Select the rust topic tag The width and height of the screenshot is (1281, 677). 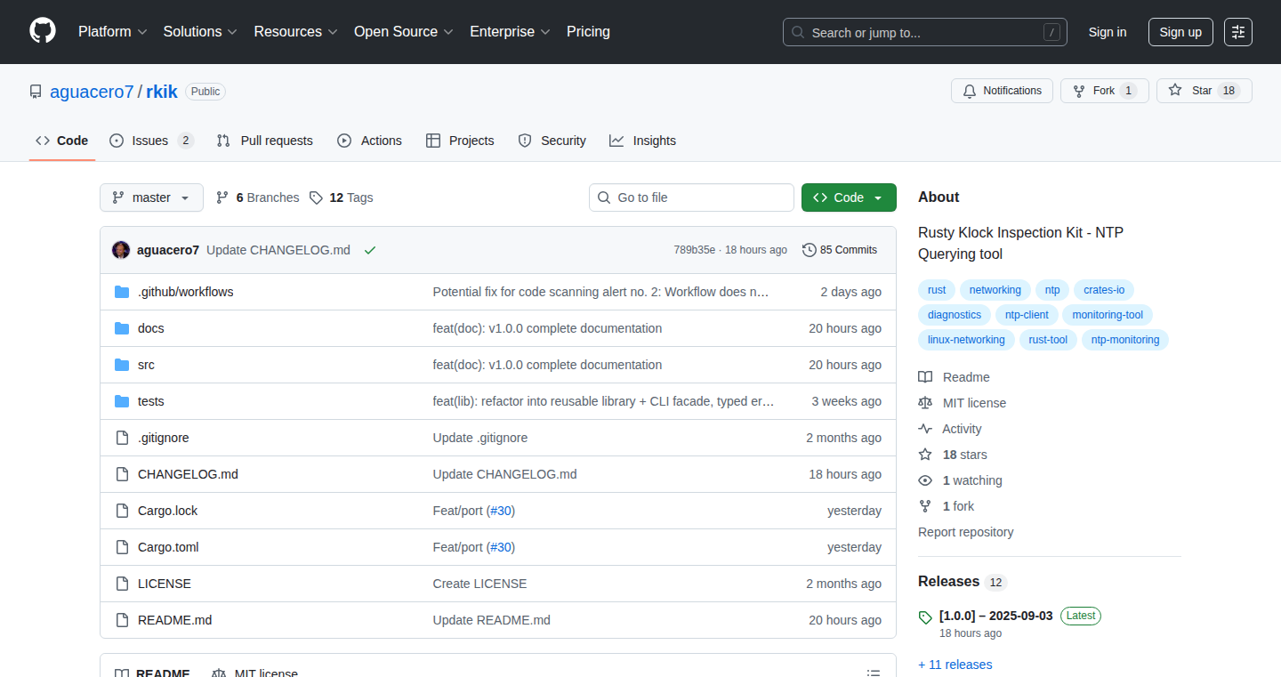(x=937, y=290)
